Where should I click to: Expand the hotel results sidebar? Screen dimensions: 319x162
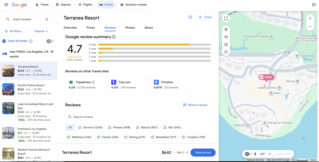(x=41, y=31)
